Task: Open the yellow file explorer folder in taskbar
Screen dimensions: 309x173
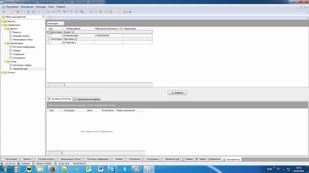Action: (41, 169)
